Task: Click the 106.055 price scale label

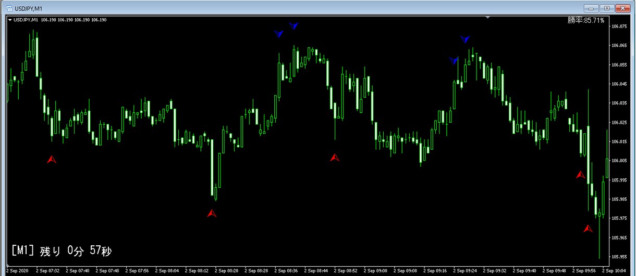Action: click(620, 65)
